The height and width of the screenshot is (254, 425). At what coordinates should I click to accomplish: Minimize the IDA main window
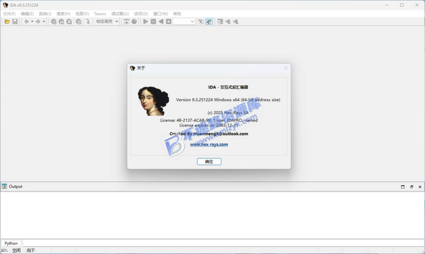387,5
